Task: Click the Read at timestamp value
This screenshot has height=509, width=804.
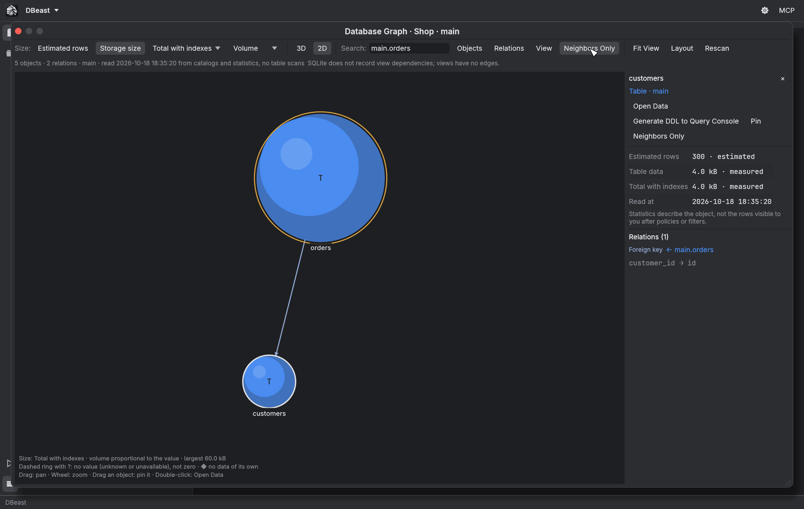Action: [x=731, y=201]
